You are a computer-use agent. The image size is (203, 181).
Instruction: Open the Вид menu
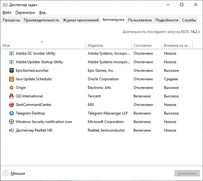coord(42,13)
